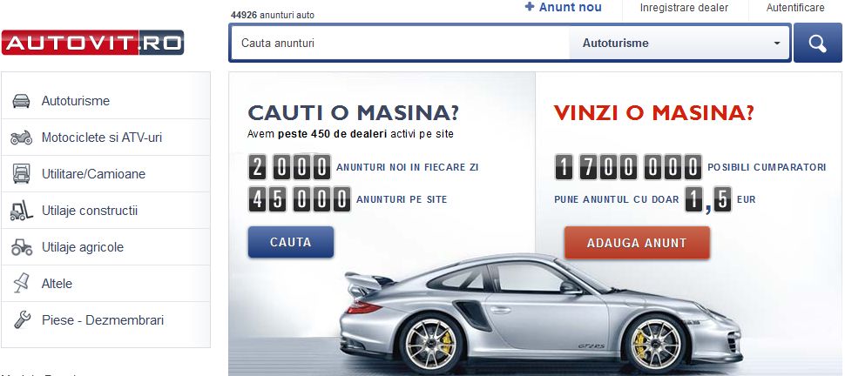The image size is (845, 376).
Task: Click the car icon beside Autoturisme
Action: [21, 101]
